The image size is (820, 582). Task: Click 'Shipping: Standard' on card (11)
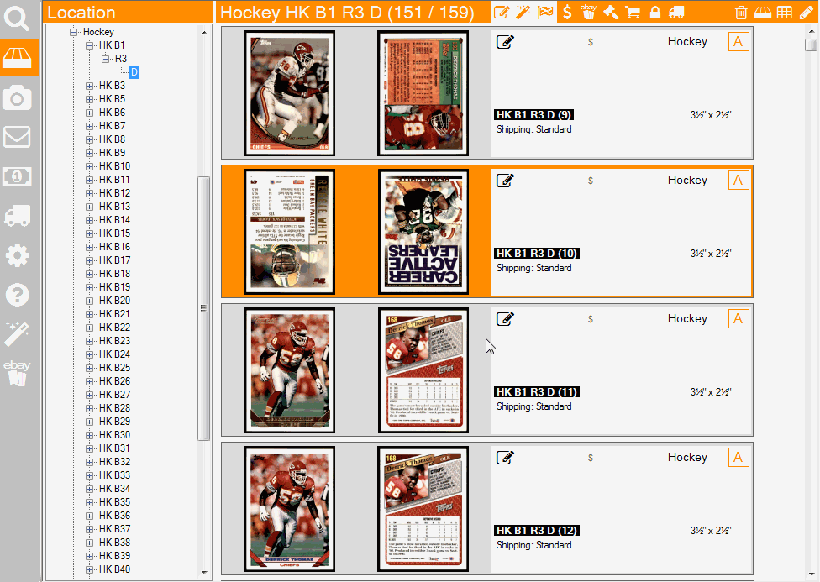(534, 406)
